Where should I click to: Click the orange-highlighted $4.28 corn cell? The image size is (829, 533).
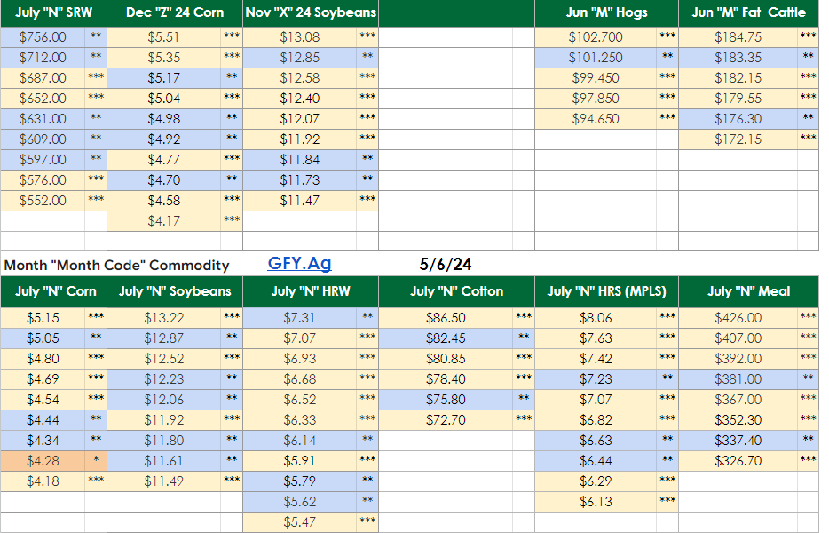click(x=43, y=460)
